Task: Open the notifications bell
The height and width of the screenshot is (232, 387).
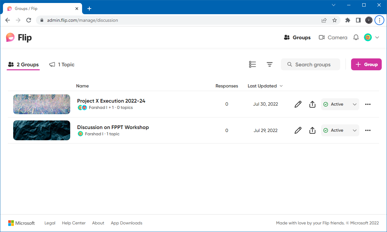Action: pyautogui.click(x=356, y=38)
